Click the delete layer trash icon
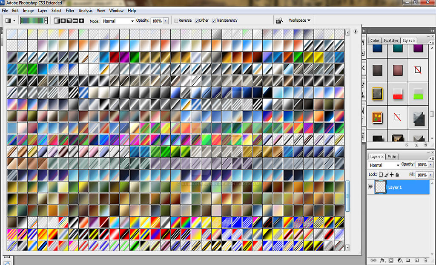 coord(425,260)
